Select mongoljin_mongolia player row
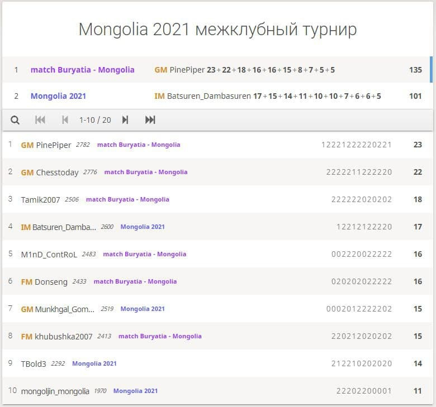 tap(55, 391)
